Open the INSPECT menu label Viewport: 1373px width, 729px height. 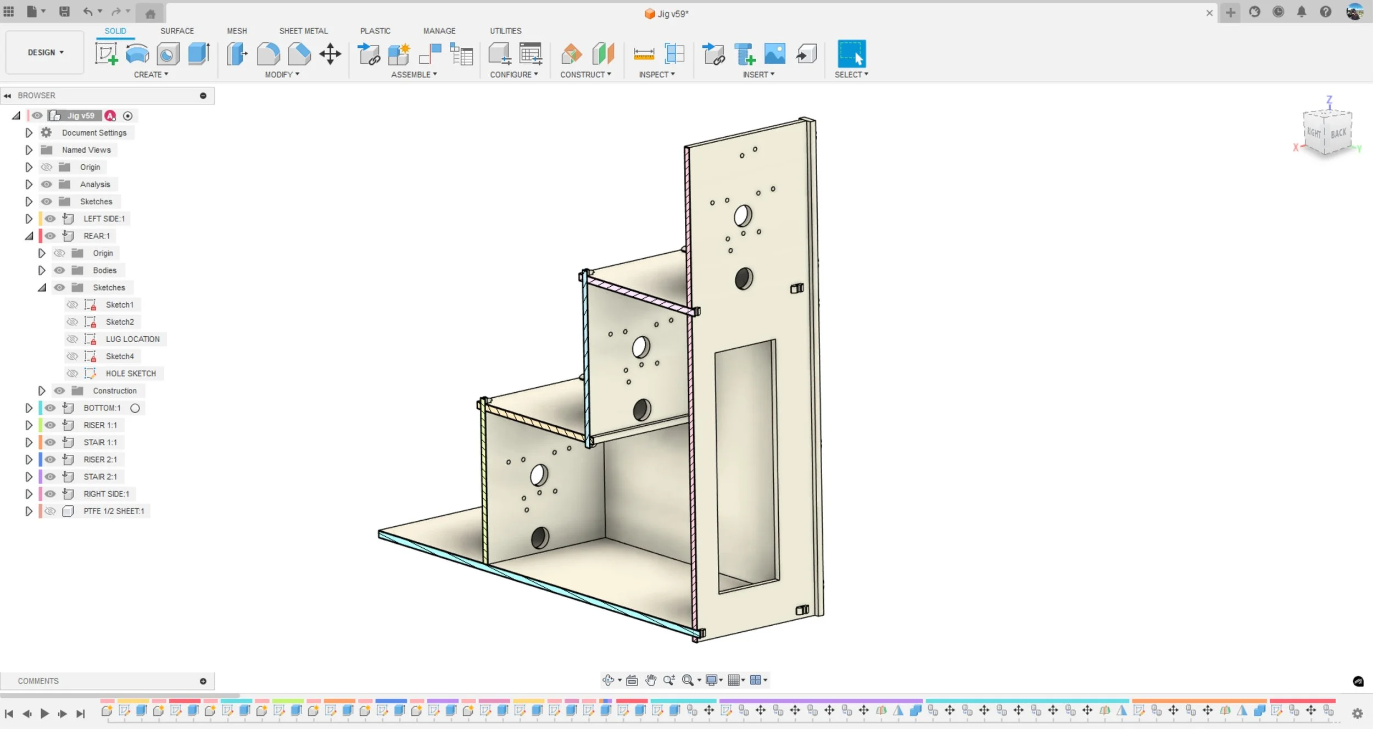tap(656, 75)
